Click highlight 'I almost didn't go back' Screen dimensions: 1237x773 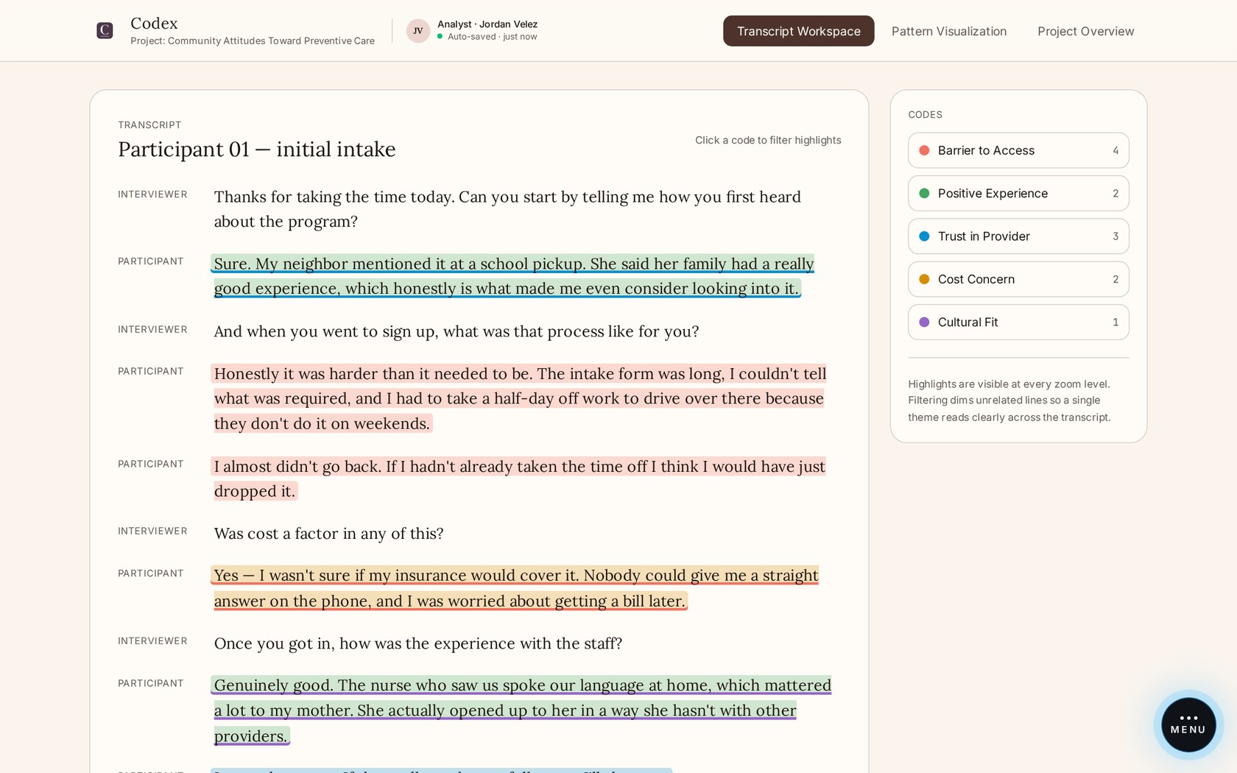point(519,479)
